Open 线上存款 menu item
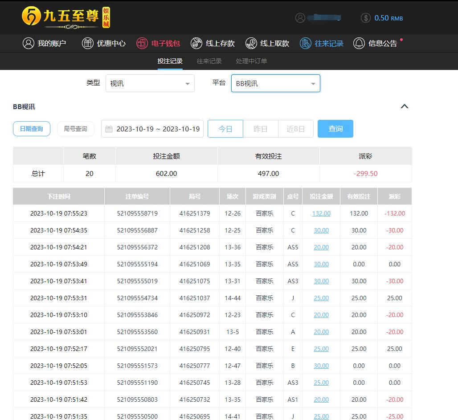Screen dimensions: 458x420 pos(213,43)
